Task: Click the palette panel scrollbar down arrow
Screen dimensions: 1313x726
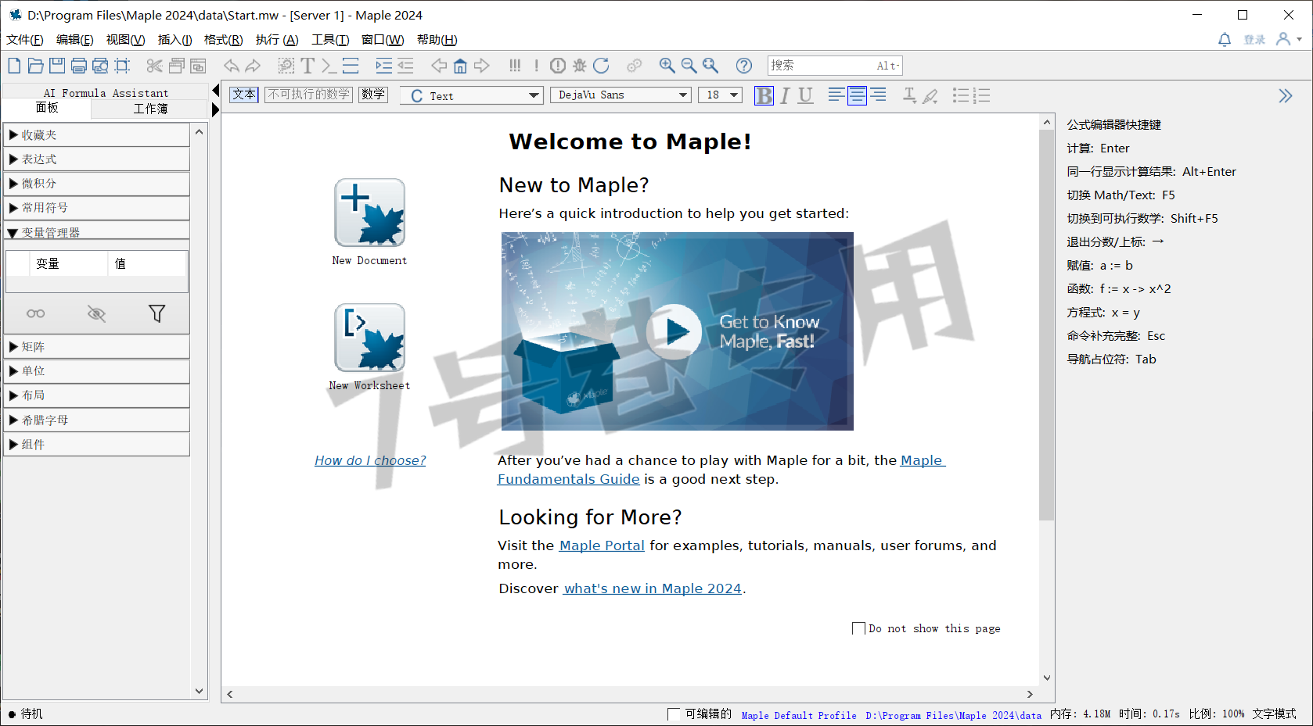Action: coord(200,691)
